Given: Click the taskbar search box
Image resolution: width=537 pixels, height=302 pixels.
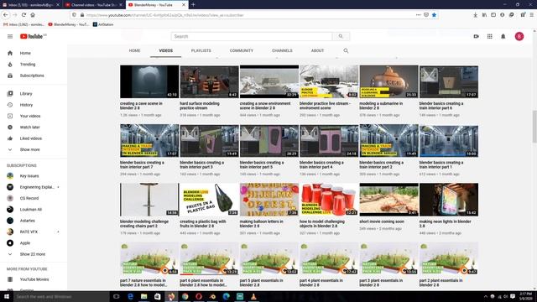Looking at the screenshot, I should [61, 296].
